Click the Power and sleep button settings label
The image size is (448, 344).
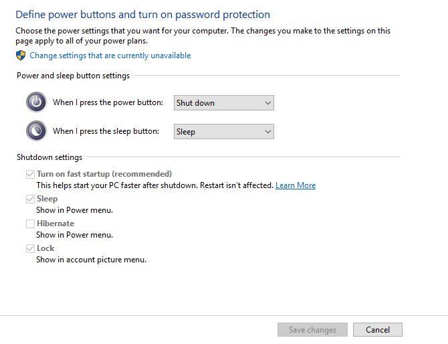73,76
